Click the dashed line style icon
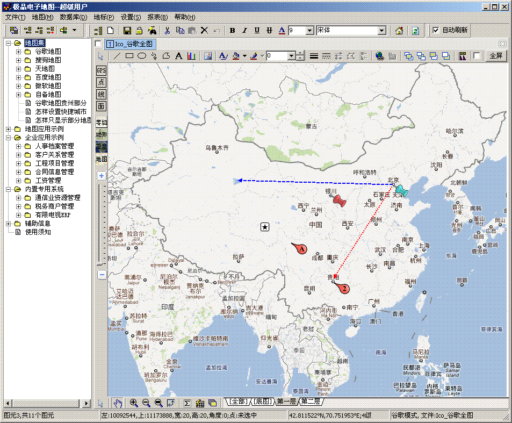Screen dimensions: 512x423 point(326,56)
